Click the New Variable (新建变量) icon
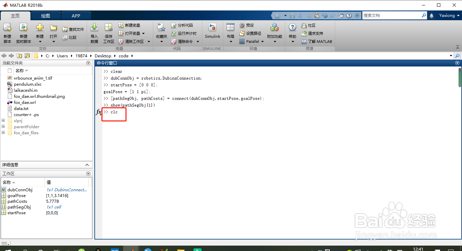 tap(121, 25)
